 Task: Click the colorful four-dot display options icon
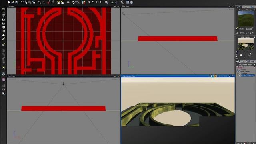(x=84, y=2)
